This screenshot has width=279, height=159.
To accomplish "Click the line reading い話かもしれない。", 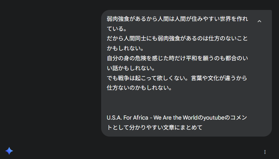I will [x=131, y=68].
